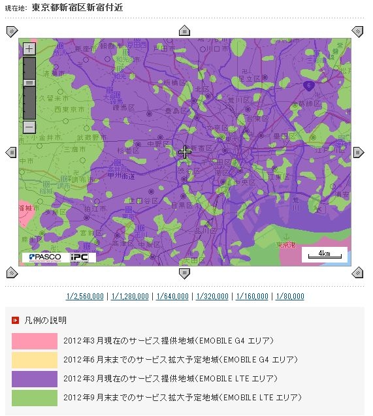Click the pink EMOBILE G4 legend swatch
This screenshot has width=373, height=416.
point(35,341)
